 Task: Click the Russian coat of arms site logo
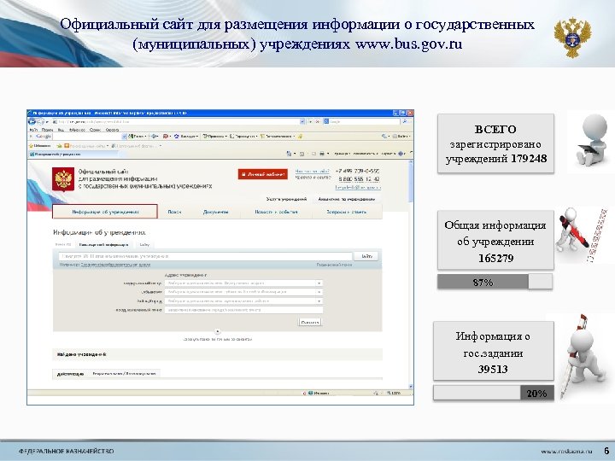click(63, 179)
